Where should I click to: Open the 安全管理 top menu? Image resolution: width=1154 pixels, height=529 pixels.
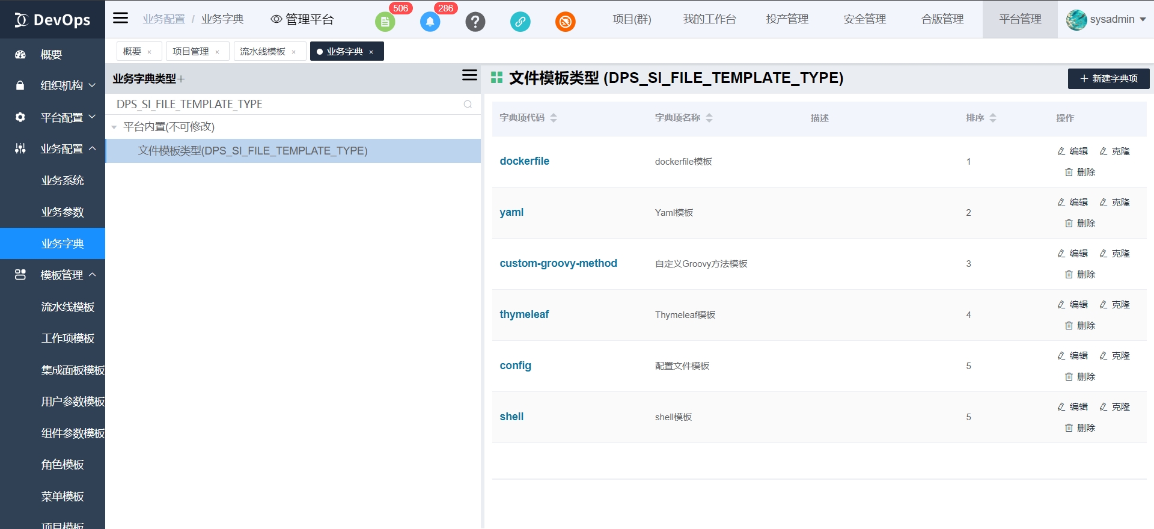click(864, 19)
